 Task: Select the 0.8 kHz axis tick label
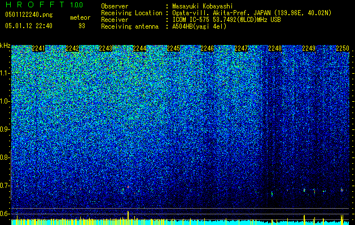click(x=5, y=157)
